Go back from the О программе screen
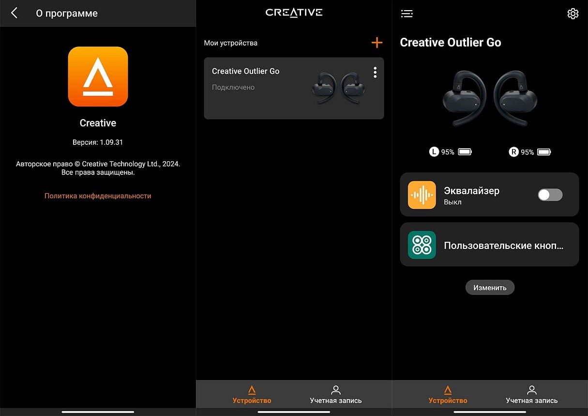588x416 pixels. (x=14, y=13)
